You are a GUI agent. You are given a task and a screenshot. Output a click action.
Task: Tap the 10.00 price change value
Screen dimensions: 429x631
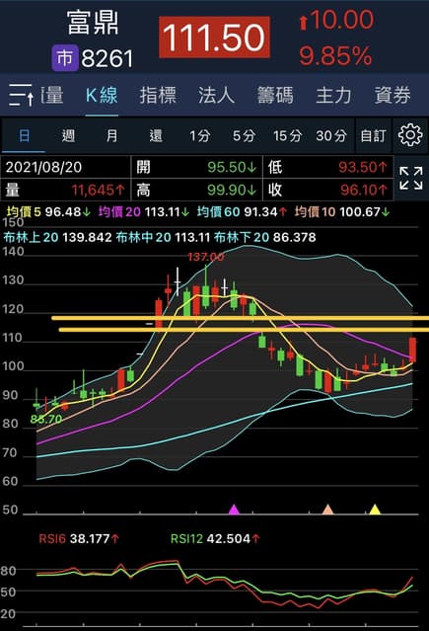342,20
